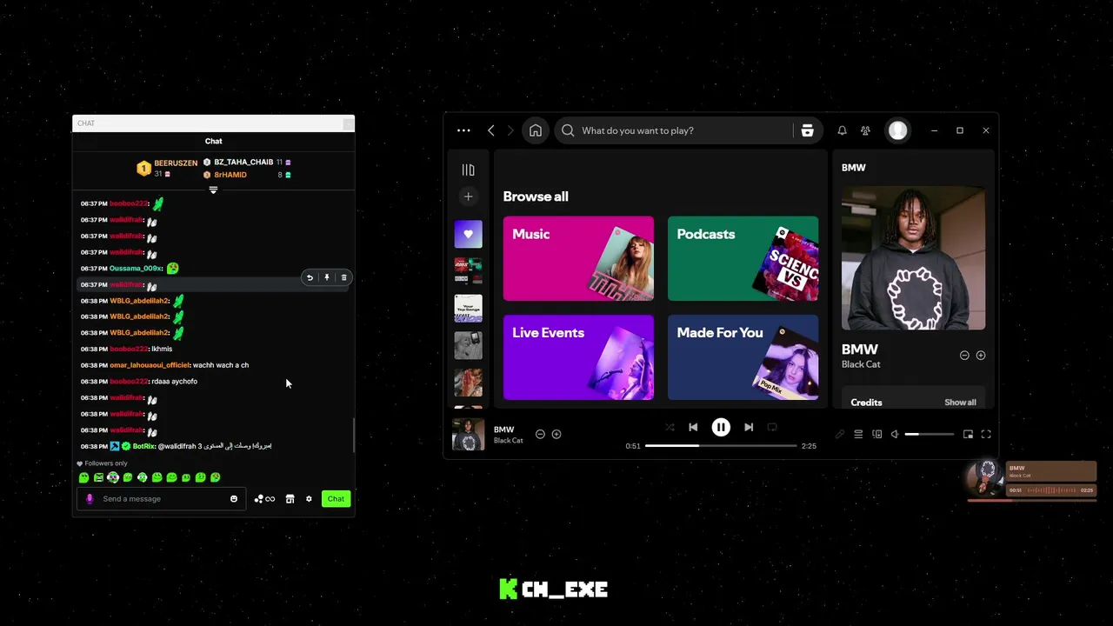Viewport: 1113px width, 626px height.
Task: Pause the playing track
Action: (x=721, y=427)
